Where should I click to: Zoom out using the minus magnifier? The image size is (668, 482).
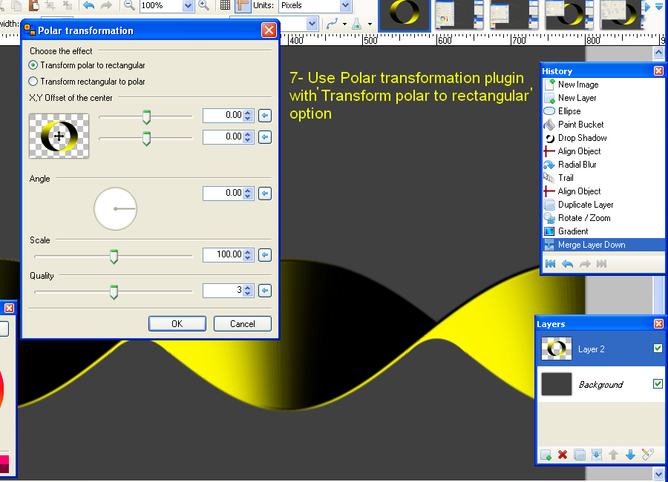pyautogui.click(x=129, y=5)
